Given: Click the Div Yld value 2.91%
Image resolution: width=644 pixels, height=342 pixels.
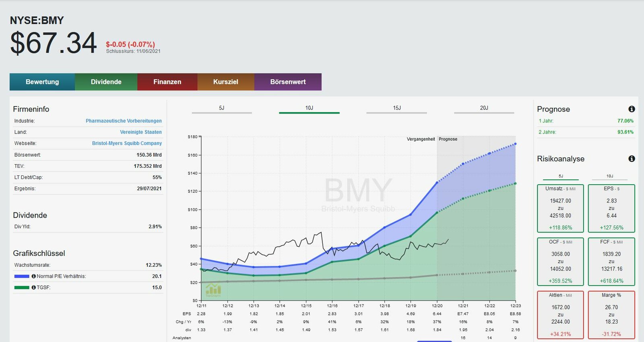Looking at the screenshot, I should pyautogui.click(x=155, y=227).
